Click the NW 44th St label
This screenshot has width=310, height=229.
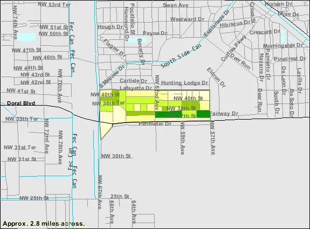tap(28, 68)
